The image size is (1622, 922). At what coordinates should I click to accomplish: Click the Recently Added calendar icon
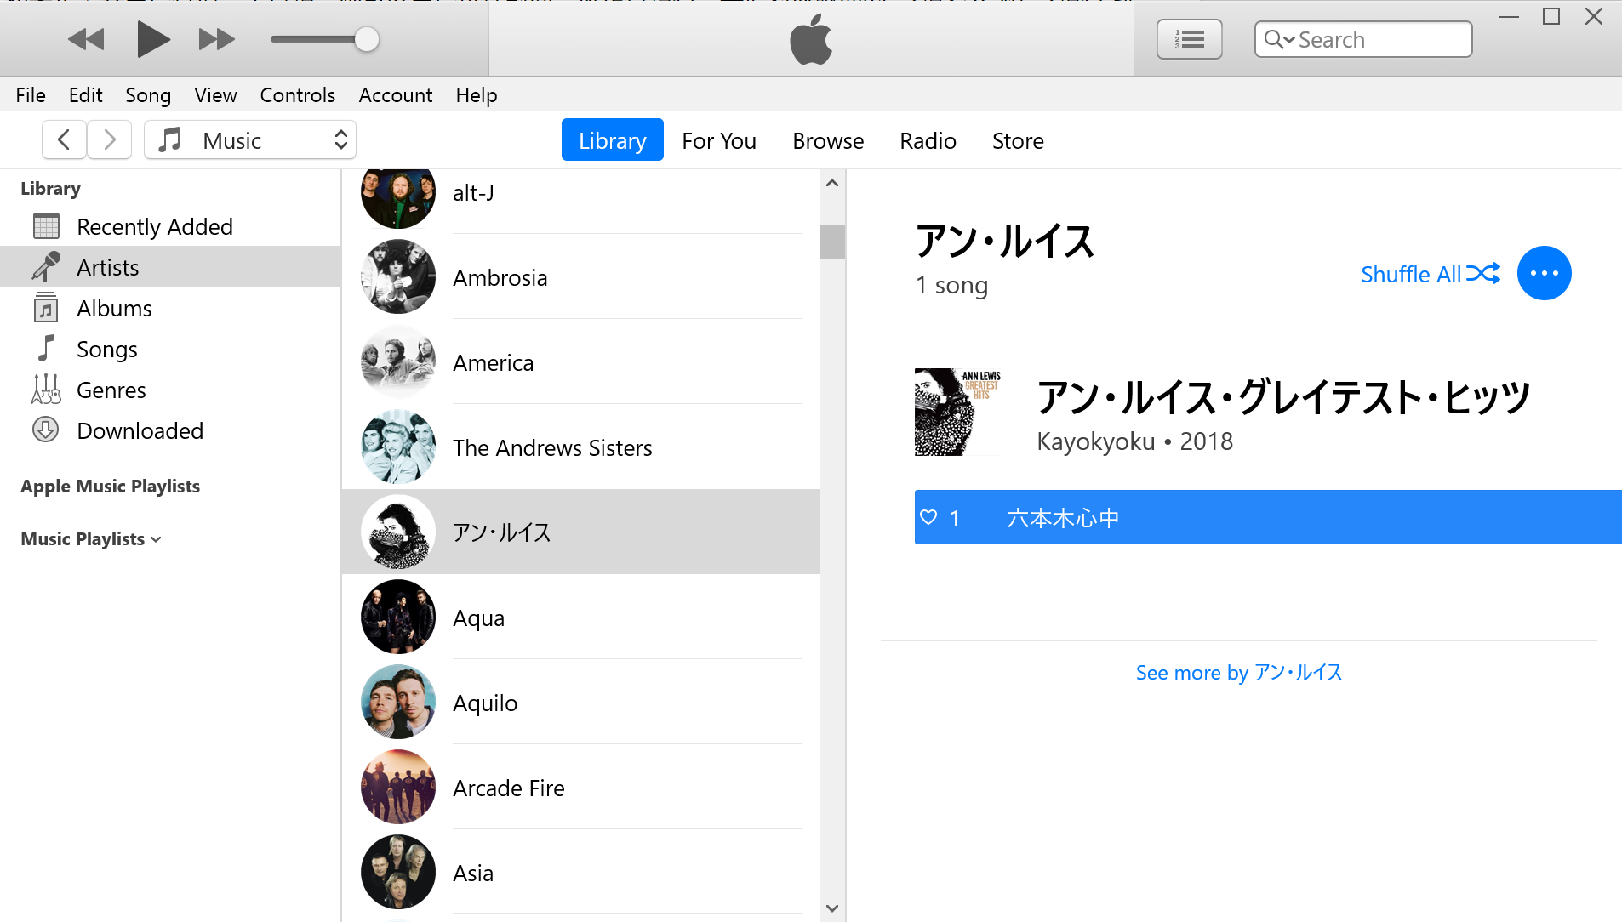click(x=46, y=226)
